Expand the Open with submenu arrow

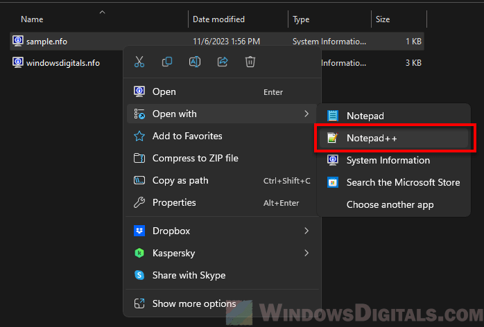pos(306,114)
